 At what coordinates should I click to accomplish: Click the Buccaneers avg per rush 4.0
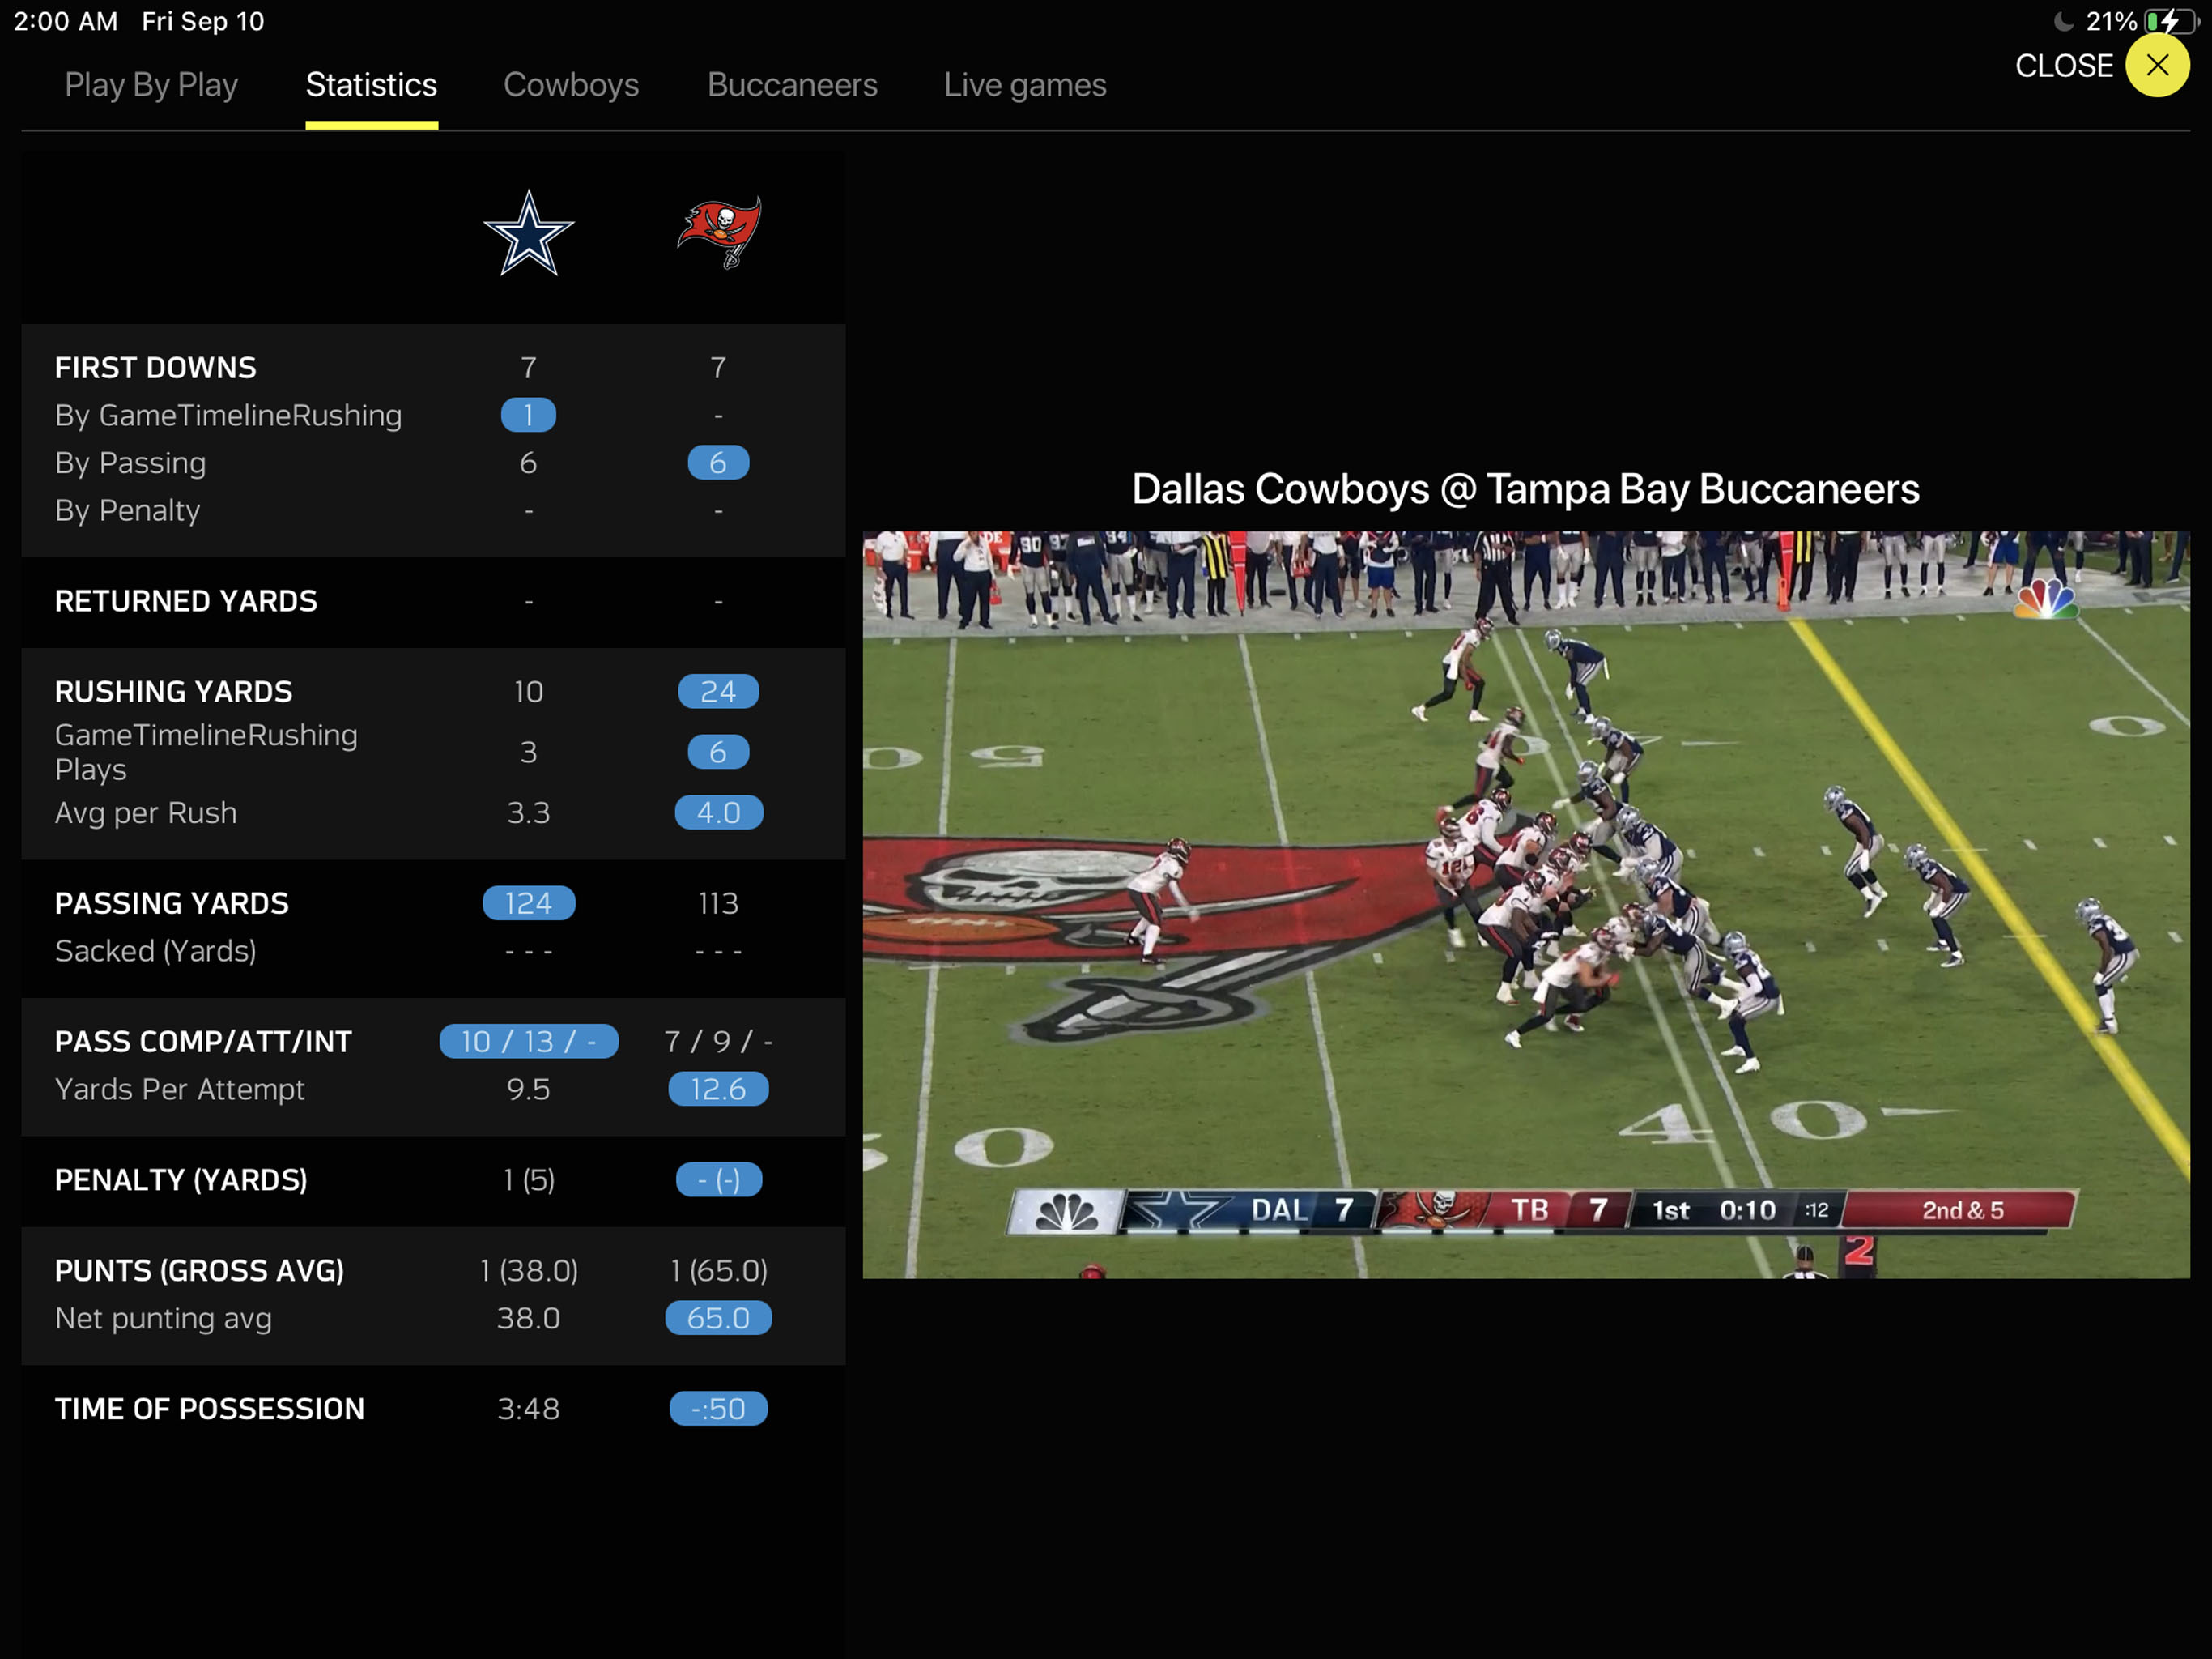point(718,812)
